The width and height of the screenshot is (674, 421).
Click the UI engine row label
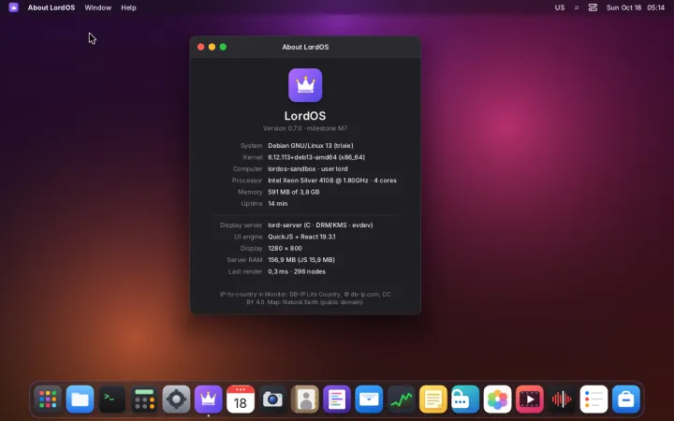coord(248,237)
